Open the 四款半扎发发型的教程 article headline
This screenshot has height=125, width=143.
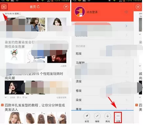tap(35, 107)
